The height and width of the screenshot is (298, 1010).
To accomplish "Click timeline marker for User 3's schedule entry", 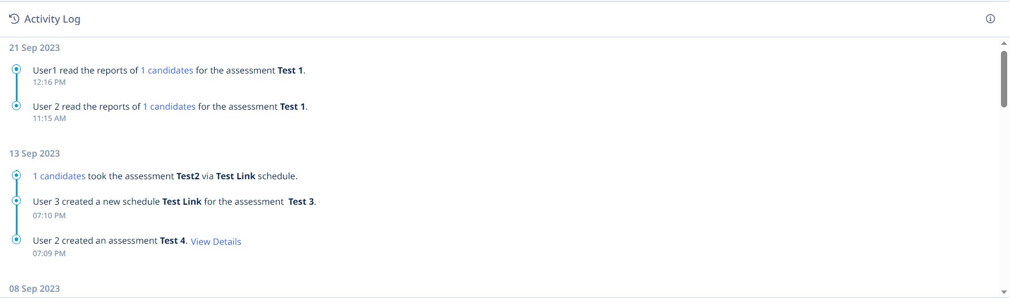I will tap(16, 201).
